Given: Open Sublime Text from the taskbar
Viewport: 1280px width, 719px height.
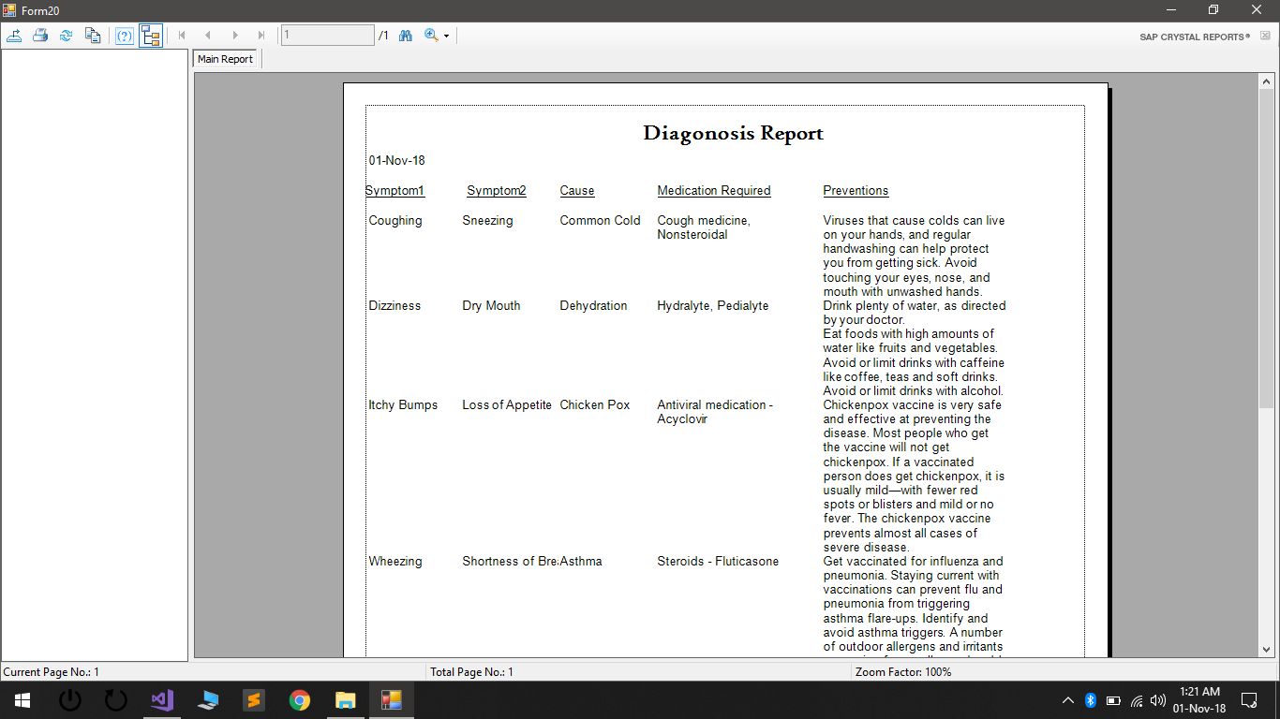Looking at the screenshot, I should click(x=254, y=700).
